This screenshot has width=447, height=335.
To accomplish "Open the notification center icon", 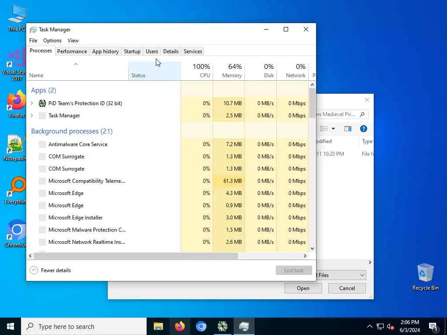I will pyautogui.click(x=433, y=326).
